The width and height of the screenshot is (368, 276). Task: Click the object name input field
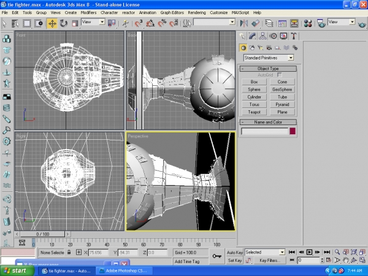click(264, 131)
